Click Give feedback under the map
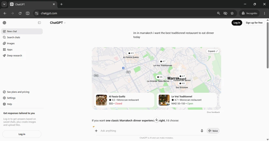This screenshot has width=269, height=141. tap(213, 112)
